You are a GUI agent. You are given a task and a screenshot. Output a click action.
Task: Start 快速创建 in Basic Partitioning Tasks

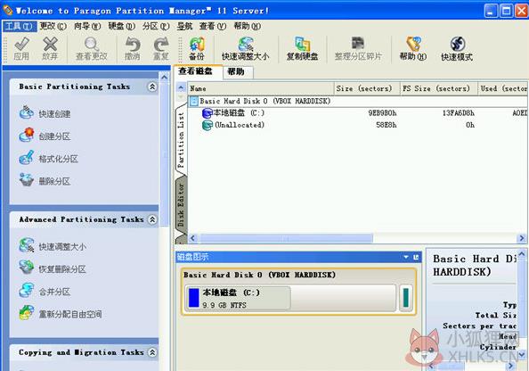click(45, 113)
